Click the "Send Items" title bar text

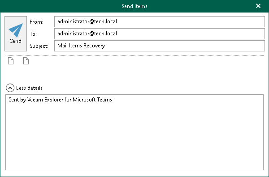point(134,6)
